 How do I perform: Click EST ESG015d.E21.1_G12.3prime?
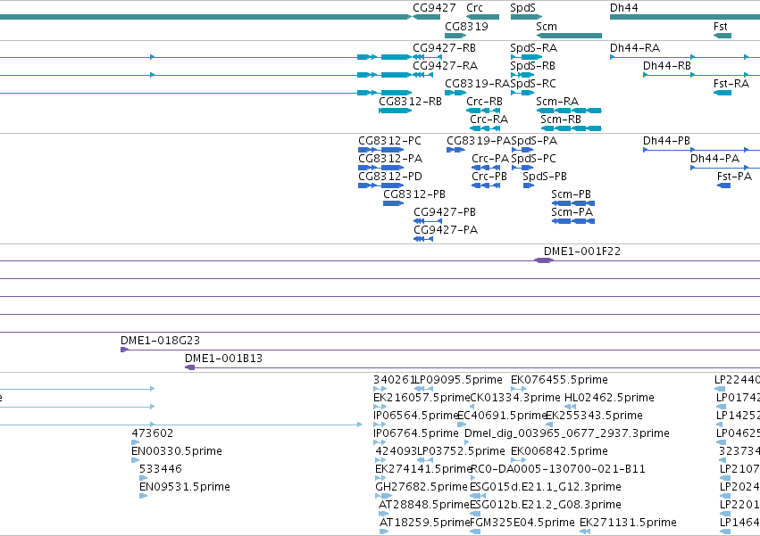coord(546,488)
